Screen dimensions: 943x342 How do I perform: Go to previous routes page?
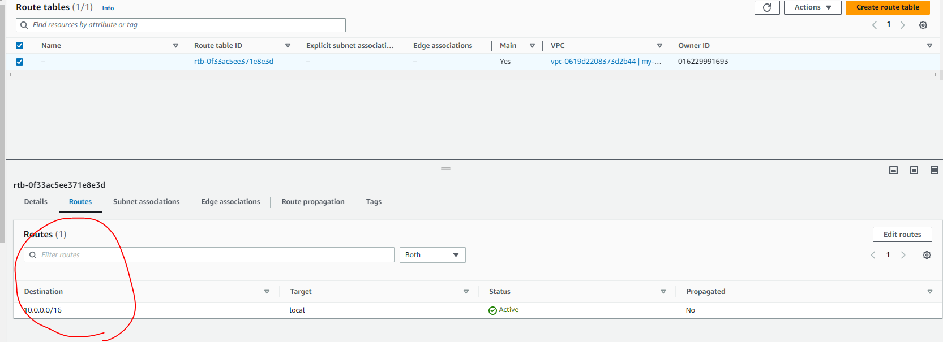pyautogui.click(x=873, y=255)
